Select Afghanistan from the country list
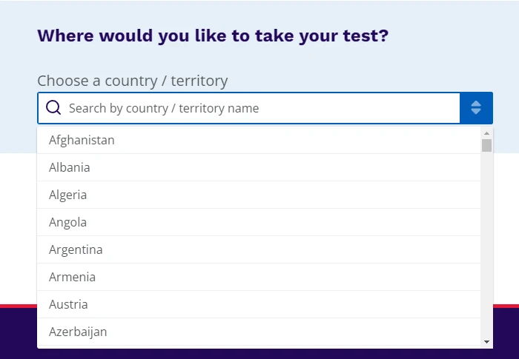This screenshot has height=359, width=519. [x=82, y=140]
